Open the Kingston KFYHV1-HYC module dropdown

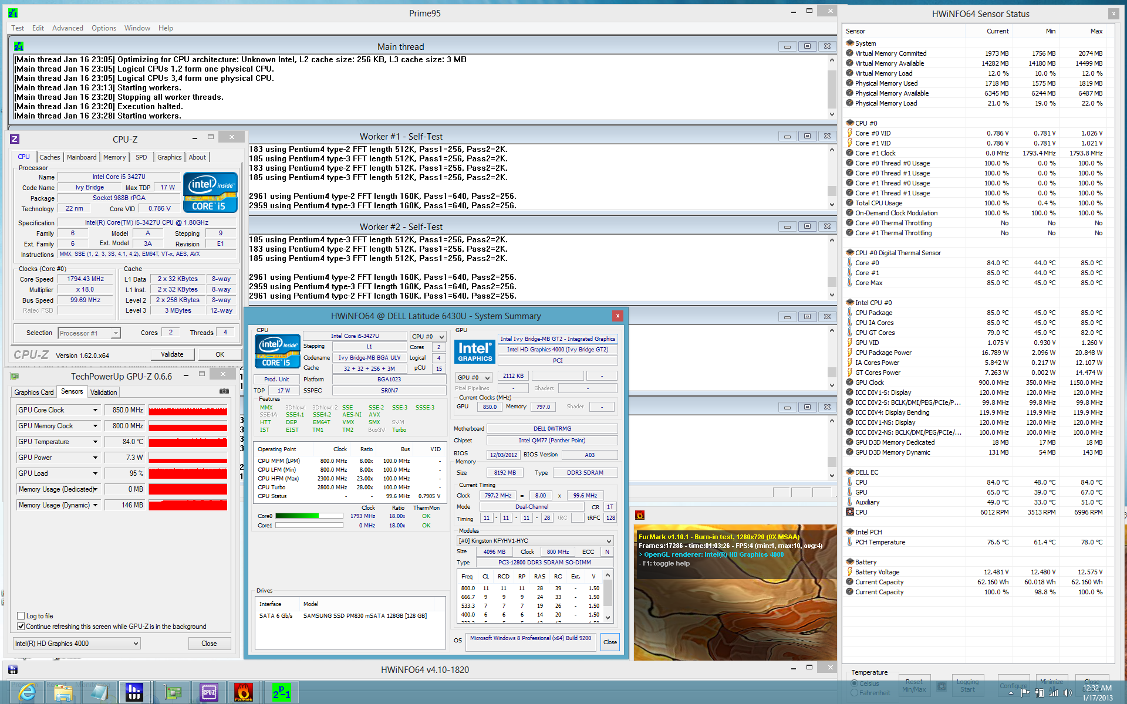[x=609, y=541]
